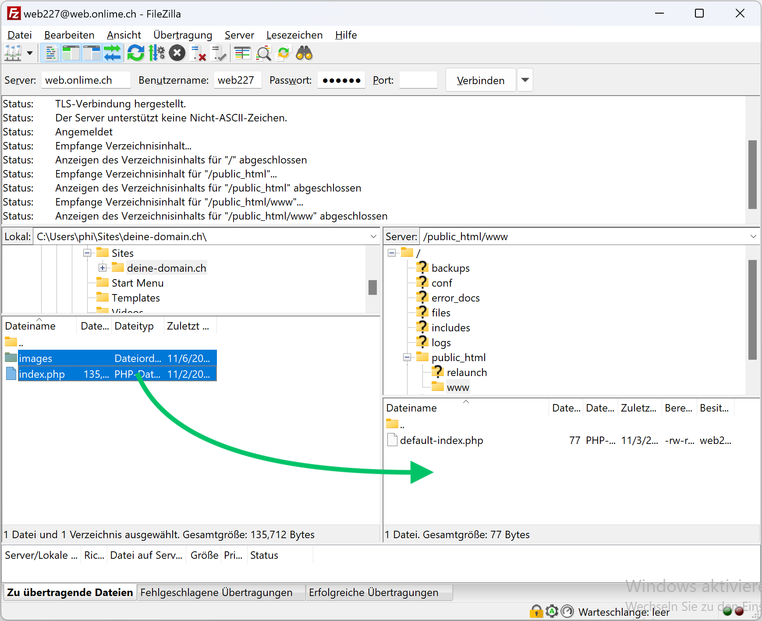Select the Templates folder
762x621 pixels.
click(136, 298)
